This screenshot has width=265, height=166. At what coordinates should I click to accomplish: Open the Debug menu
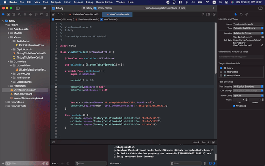pos(89,2)
